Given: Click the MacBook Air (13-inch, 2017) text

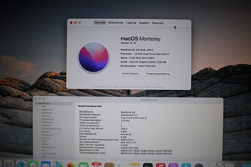Looking at the screenshot, I should tap(137, 50).
